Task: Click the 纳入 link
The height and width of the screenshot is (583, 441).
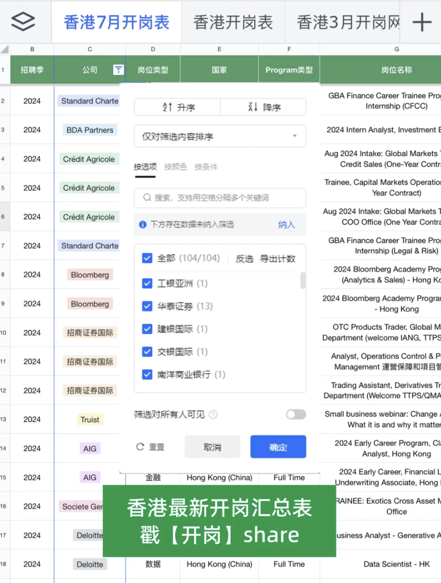Action: (x=286, y=224)
